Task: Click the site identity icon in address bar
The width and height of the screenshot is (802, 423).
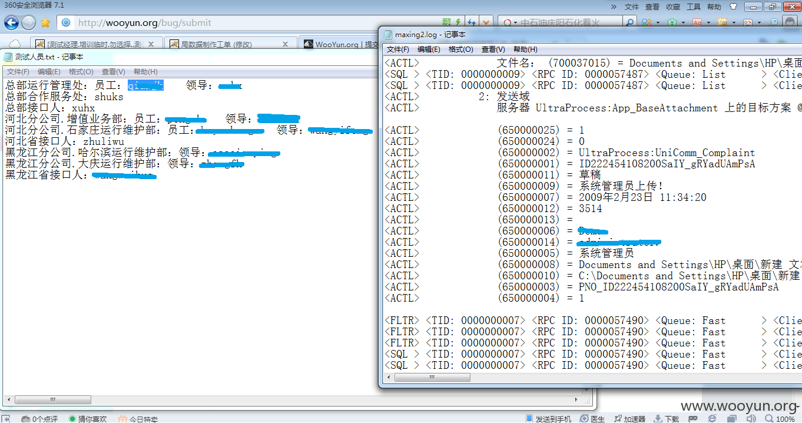Action: tap(66, 23)
